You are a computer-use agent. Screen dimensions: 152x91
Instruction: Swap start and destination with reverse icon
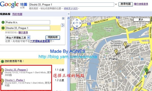pos(63,25)
